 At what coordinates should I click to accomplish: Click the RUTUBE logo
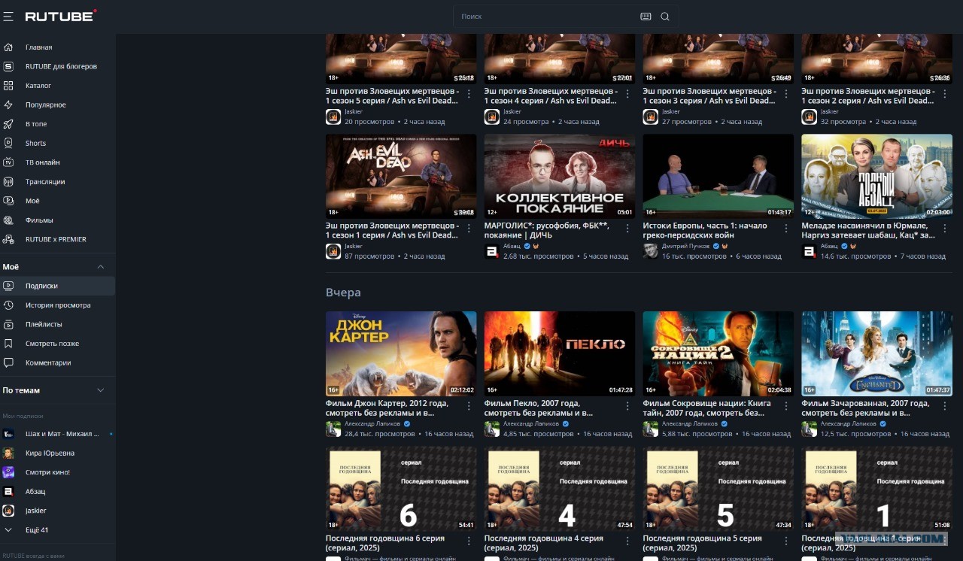click(x=60, y=16)
